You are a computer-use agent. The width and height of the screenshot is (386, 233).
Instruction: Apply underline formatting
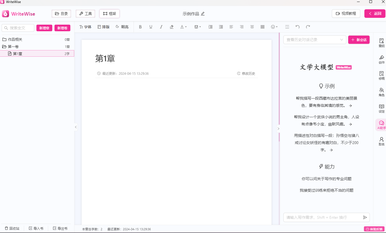151,27
